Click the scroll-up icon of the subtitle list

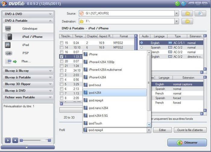tap(205, 77)
